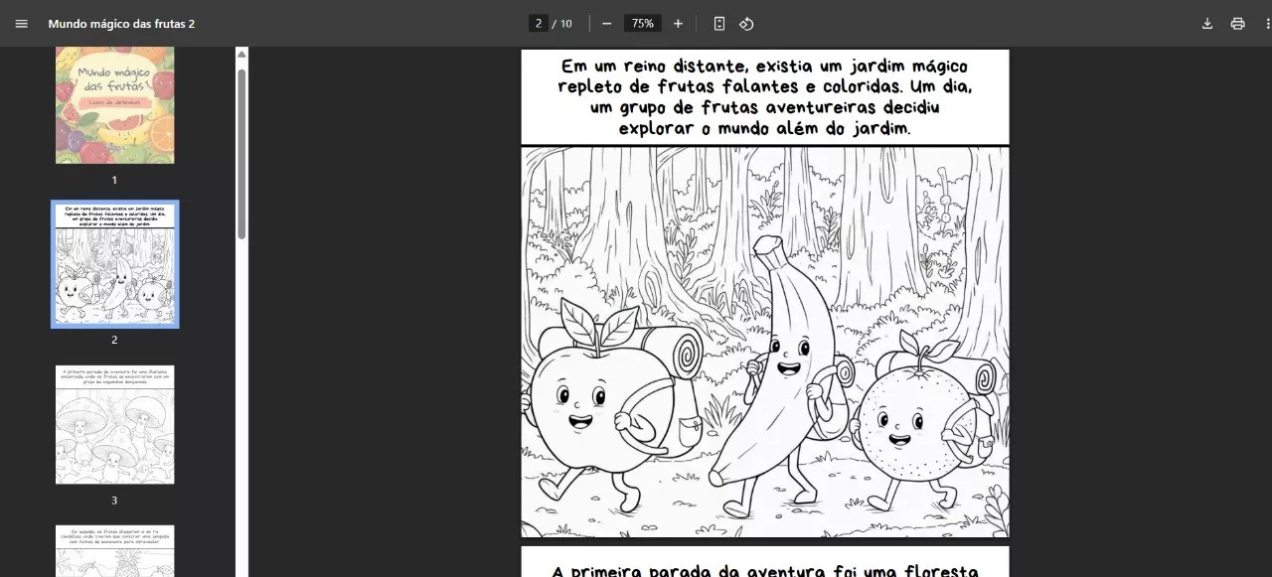
Task: Open page 1 cover thumbnail
Action: pos(115,104)
